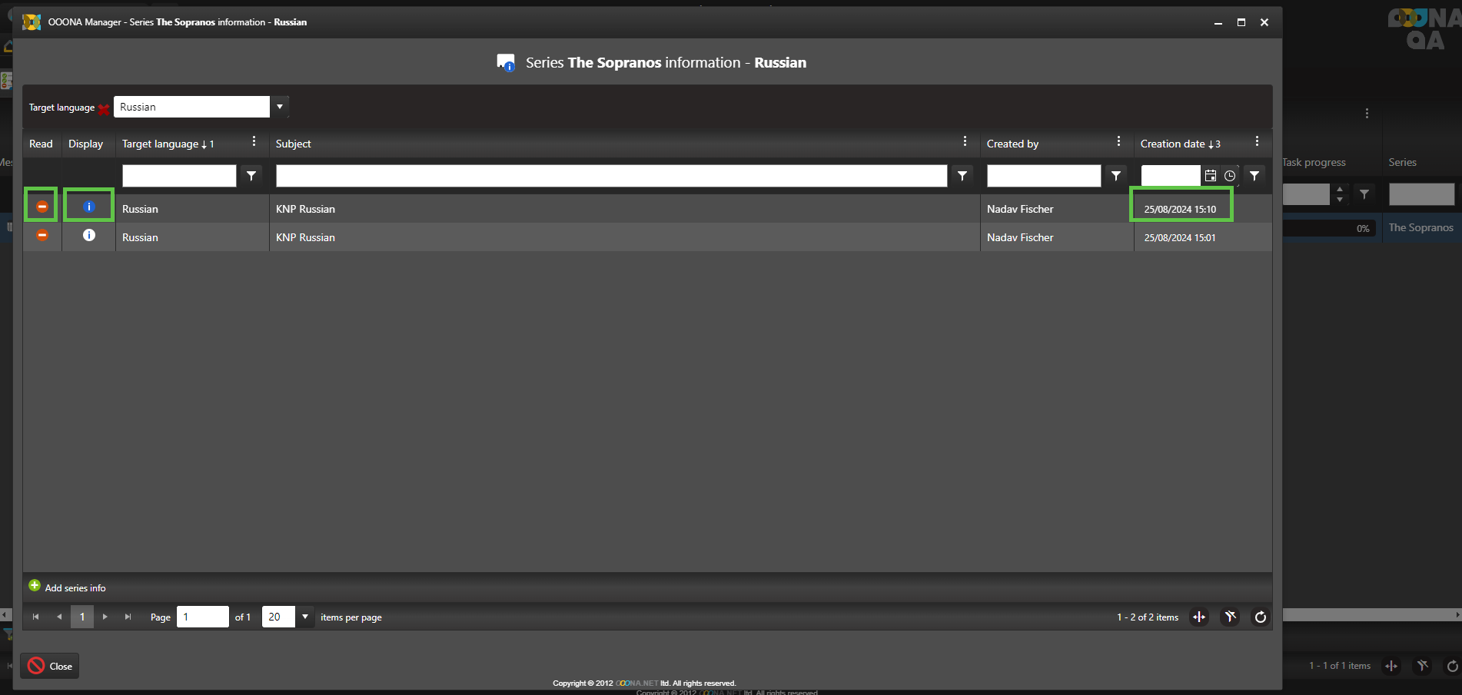
Task: Refresh the series information grid
Action: 1261,617
